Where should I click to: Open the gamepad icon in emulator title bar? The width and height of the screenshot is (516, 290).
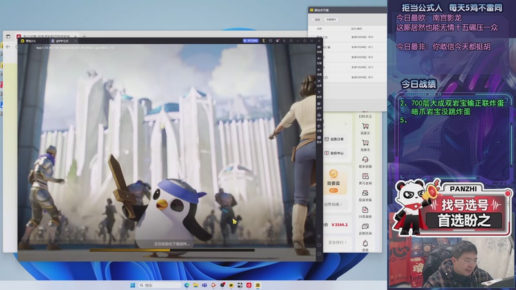pyautogui.click(x=270, y=41)
